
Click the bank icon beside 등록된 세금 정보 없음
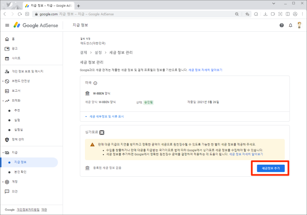(x=87, y=168)
